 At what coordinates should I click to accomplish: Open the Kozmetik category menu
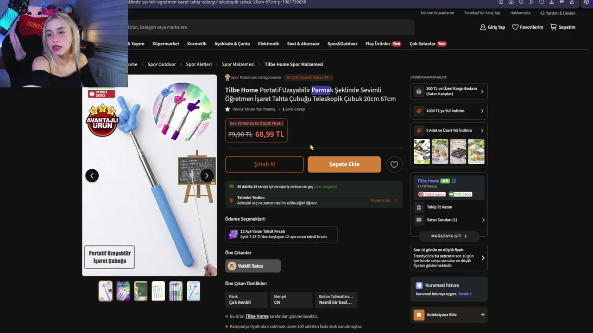pos(197,44)
